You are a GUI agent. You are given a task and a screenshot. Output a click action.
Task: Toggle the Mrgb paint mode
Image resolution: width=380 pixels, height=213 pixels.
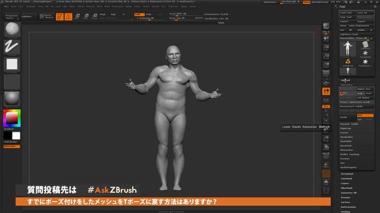(x=103, y=14)
